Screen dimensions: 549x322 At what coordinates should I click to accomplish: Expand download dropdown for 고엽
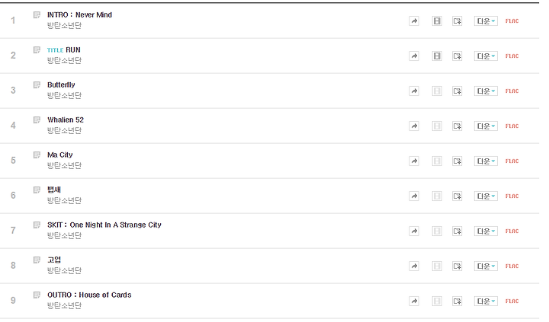[x=486, y=266]
